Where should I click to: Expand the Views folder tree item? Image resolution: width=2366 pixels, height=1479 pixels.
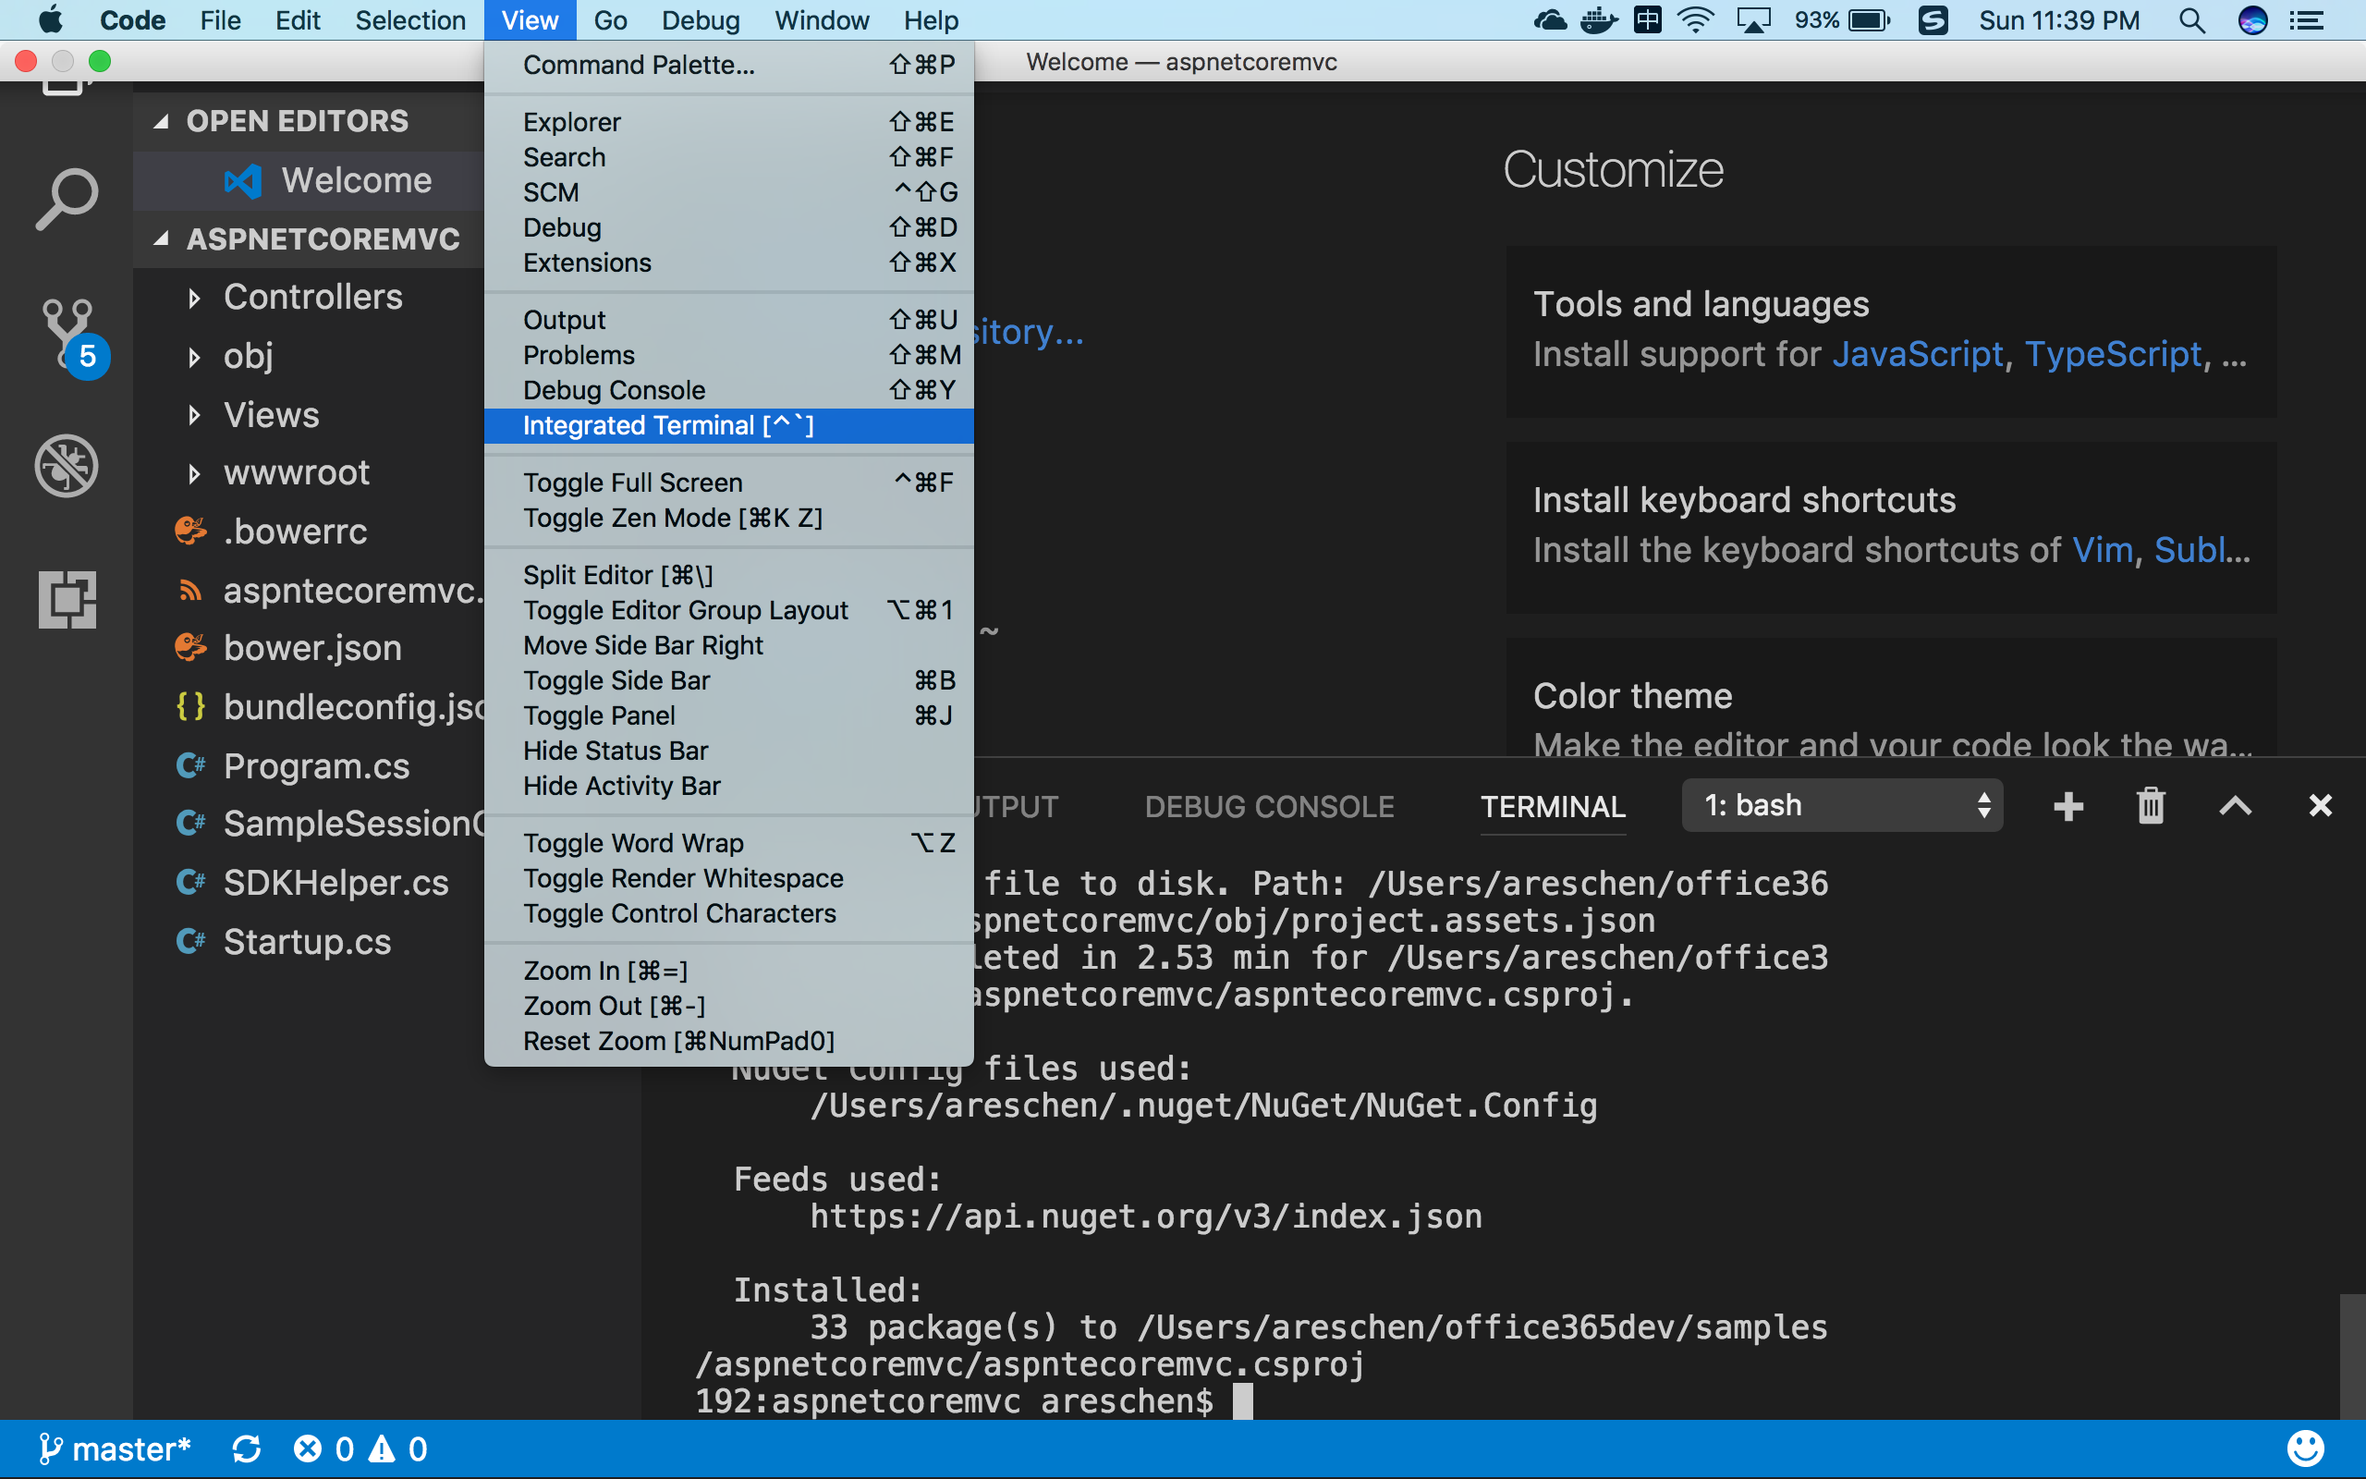click(x=190, y=414)
